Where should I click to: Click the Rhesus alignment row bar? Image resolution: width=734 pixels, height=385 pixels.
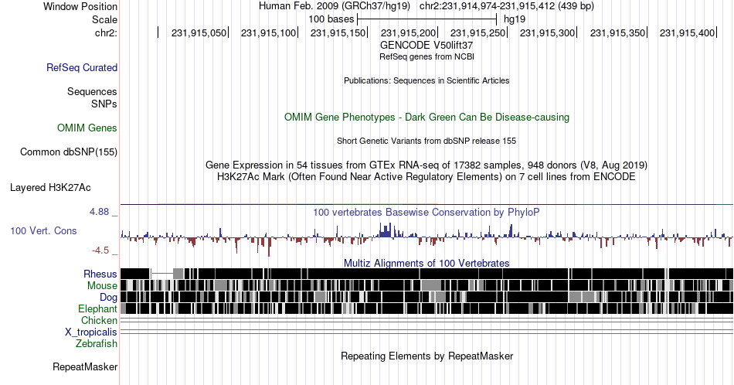(x=426, y=274)
